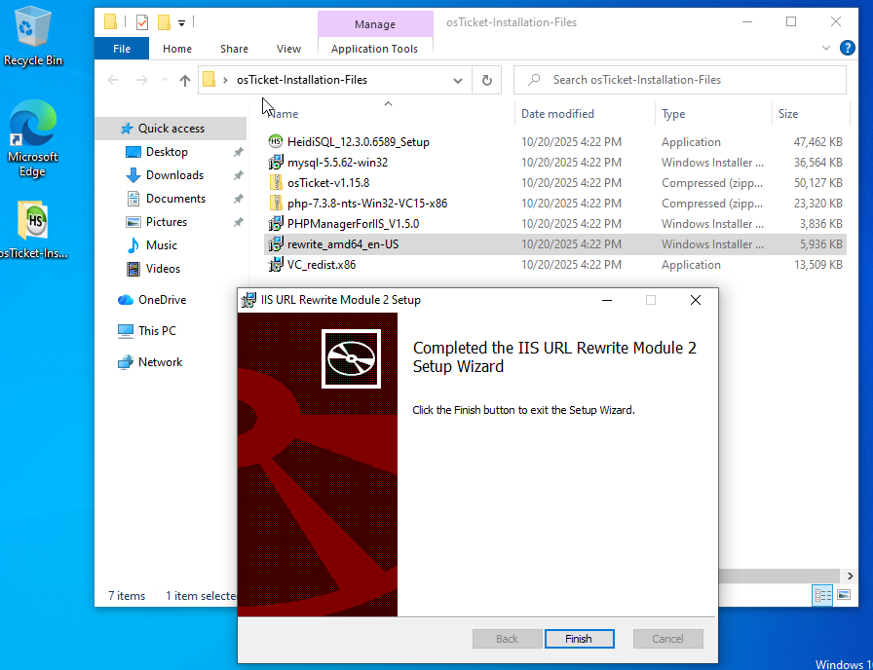
Task: Click the PHPManagerForIIS installer icon
Action: coord(276,224)
